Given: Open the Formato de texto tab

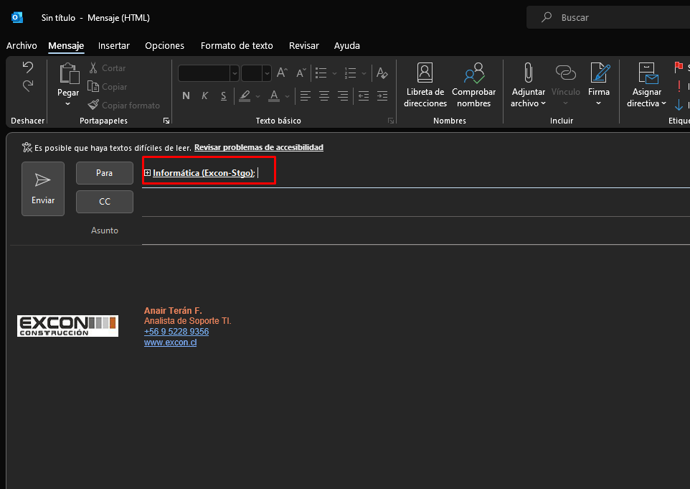Looking at the screenshot, I should coord(237,46).
